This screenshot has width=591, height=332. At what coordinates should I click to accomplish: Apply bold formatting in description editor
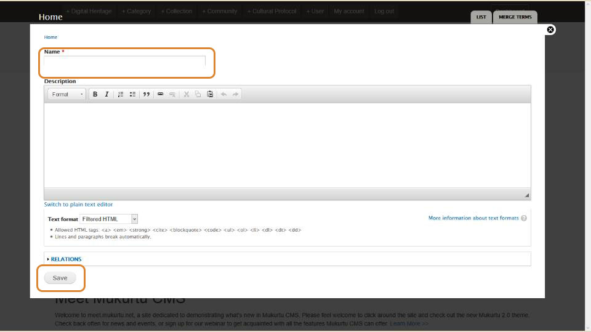pyautogui.click(x=95, y=94)
